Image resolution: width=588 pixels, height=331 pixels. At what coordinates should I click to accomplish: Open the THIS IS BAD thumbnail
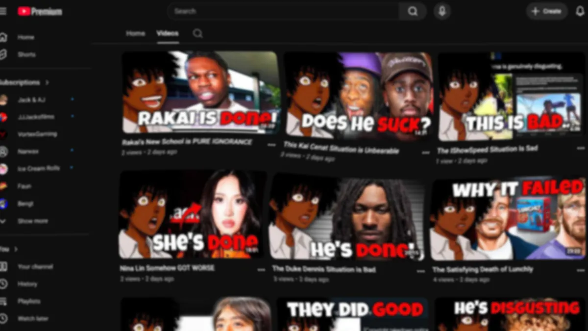coord(512,97)
